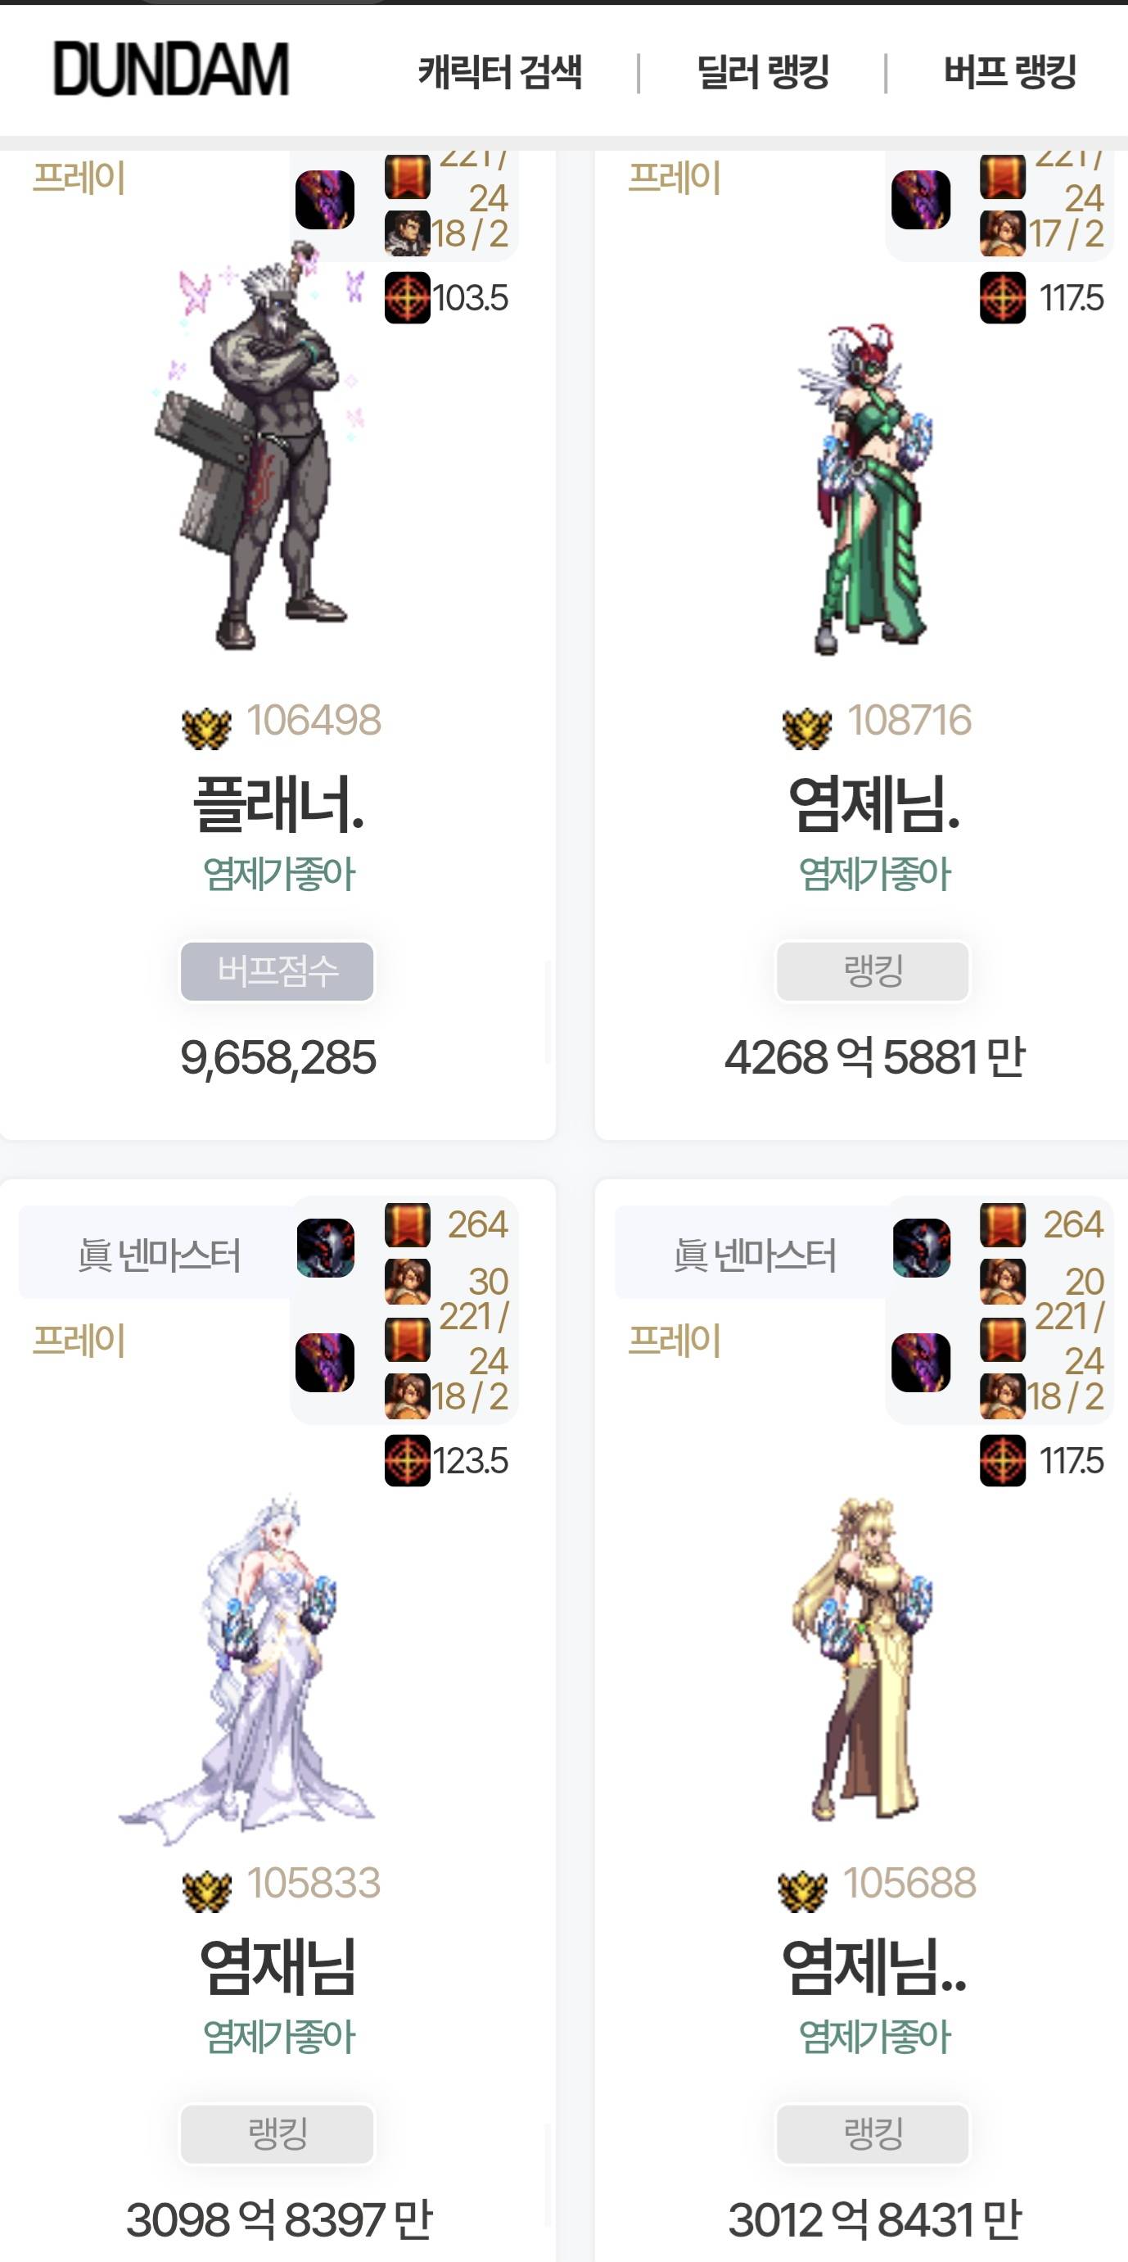Click the DUNDAM logo
Image resolution: width=1128 pixels, height=2262 pixels.
coord(171,70)
